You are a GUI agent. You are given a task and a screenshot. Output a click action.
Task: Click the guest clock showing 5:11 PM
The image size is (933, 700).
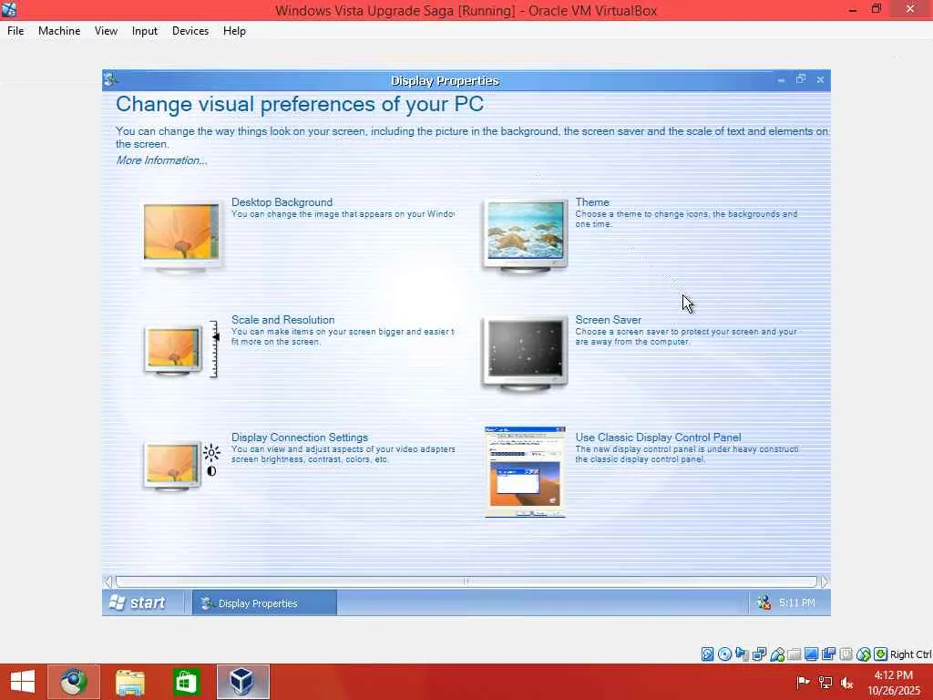tap(797, 603)
